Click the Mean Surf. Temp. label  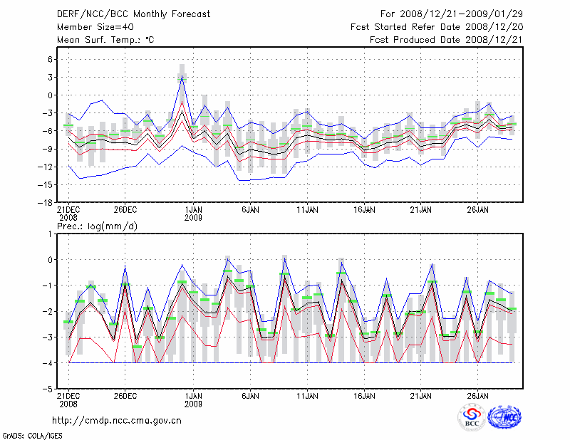pos(105,40)
